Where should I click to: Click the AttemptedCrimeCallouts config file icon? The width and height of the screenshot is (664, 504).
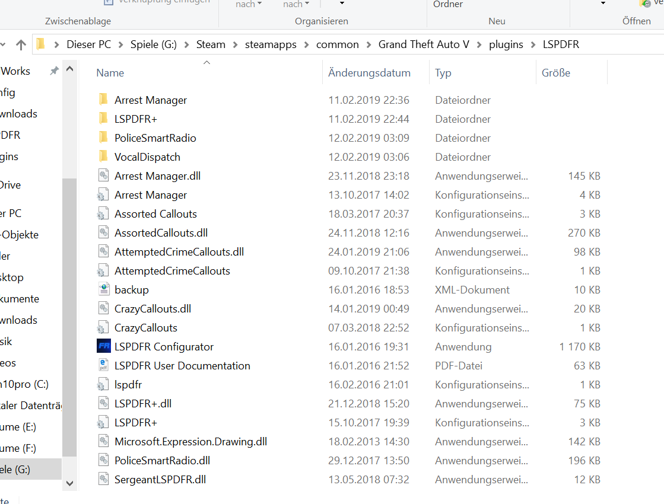(103, 271)
